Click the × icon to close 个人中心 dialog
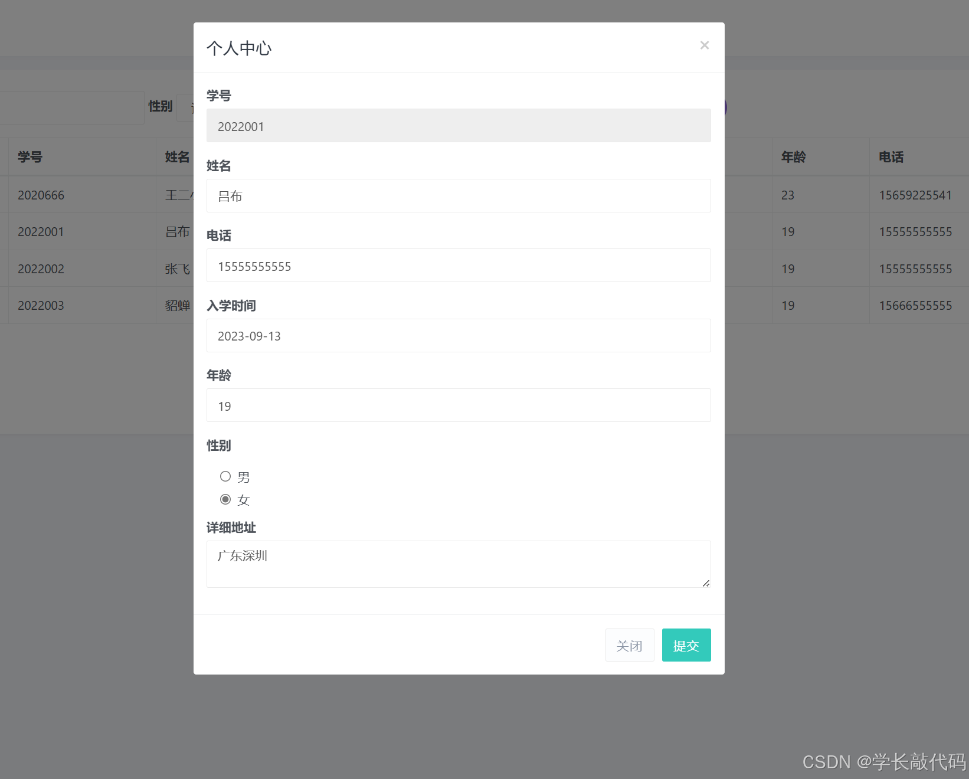 coord(704,45)
